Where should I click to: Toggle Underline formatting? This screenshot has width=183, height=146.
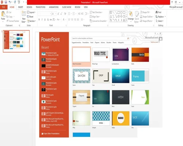(45, 19)
